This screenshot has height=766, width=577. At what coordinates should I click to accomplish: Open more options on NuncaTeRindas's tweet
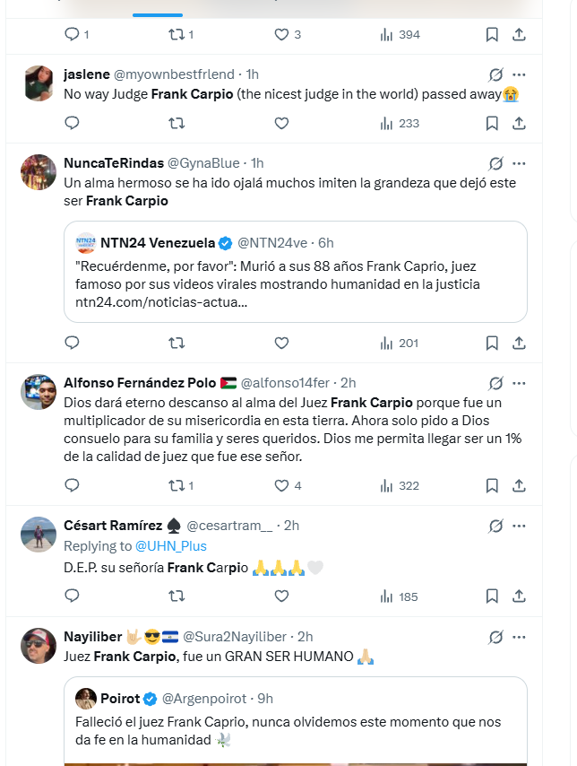click(x=519, y=163)
